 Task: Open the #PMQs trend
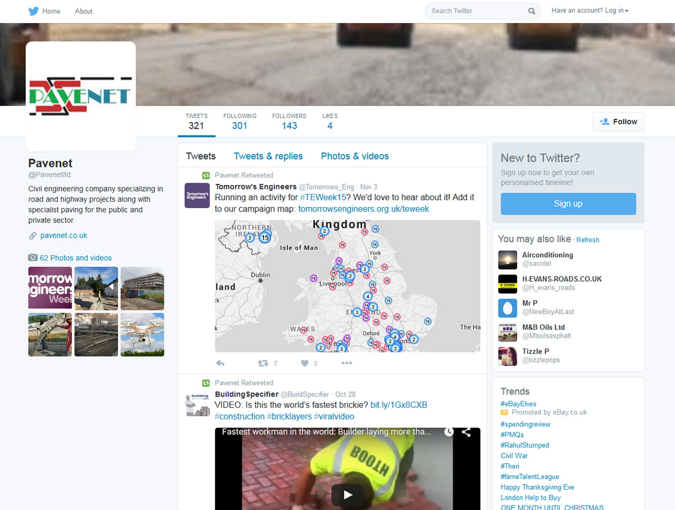[512, 435]
